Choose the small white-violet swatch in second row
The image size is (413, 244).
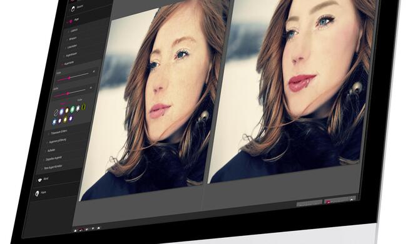[60, 121]
